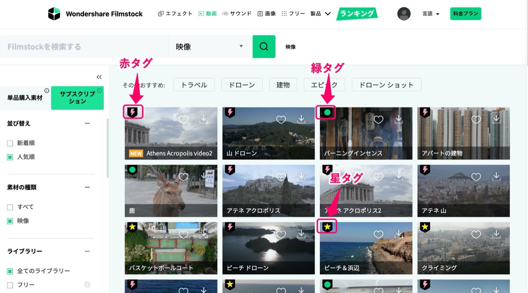The height and width of the screenshot is (293, 528).
Task: Download the バーニングインセンス clip
Action: (x=399, y=119)
